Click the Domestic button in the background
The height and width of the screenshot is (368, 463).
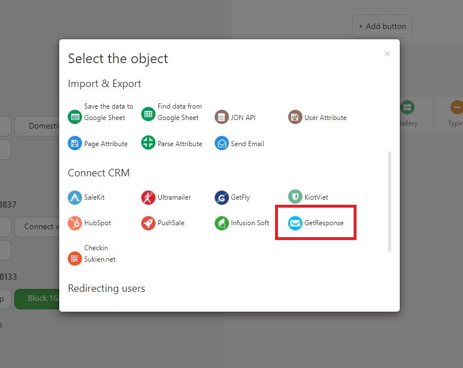coord(37,126)
